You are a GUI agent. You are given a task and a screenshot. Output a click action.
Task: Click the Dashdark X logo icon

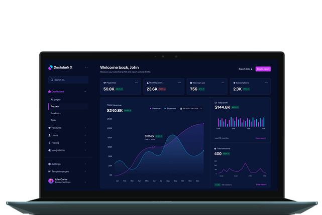point(50,68)
